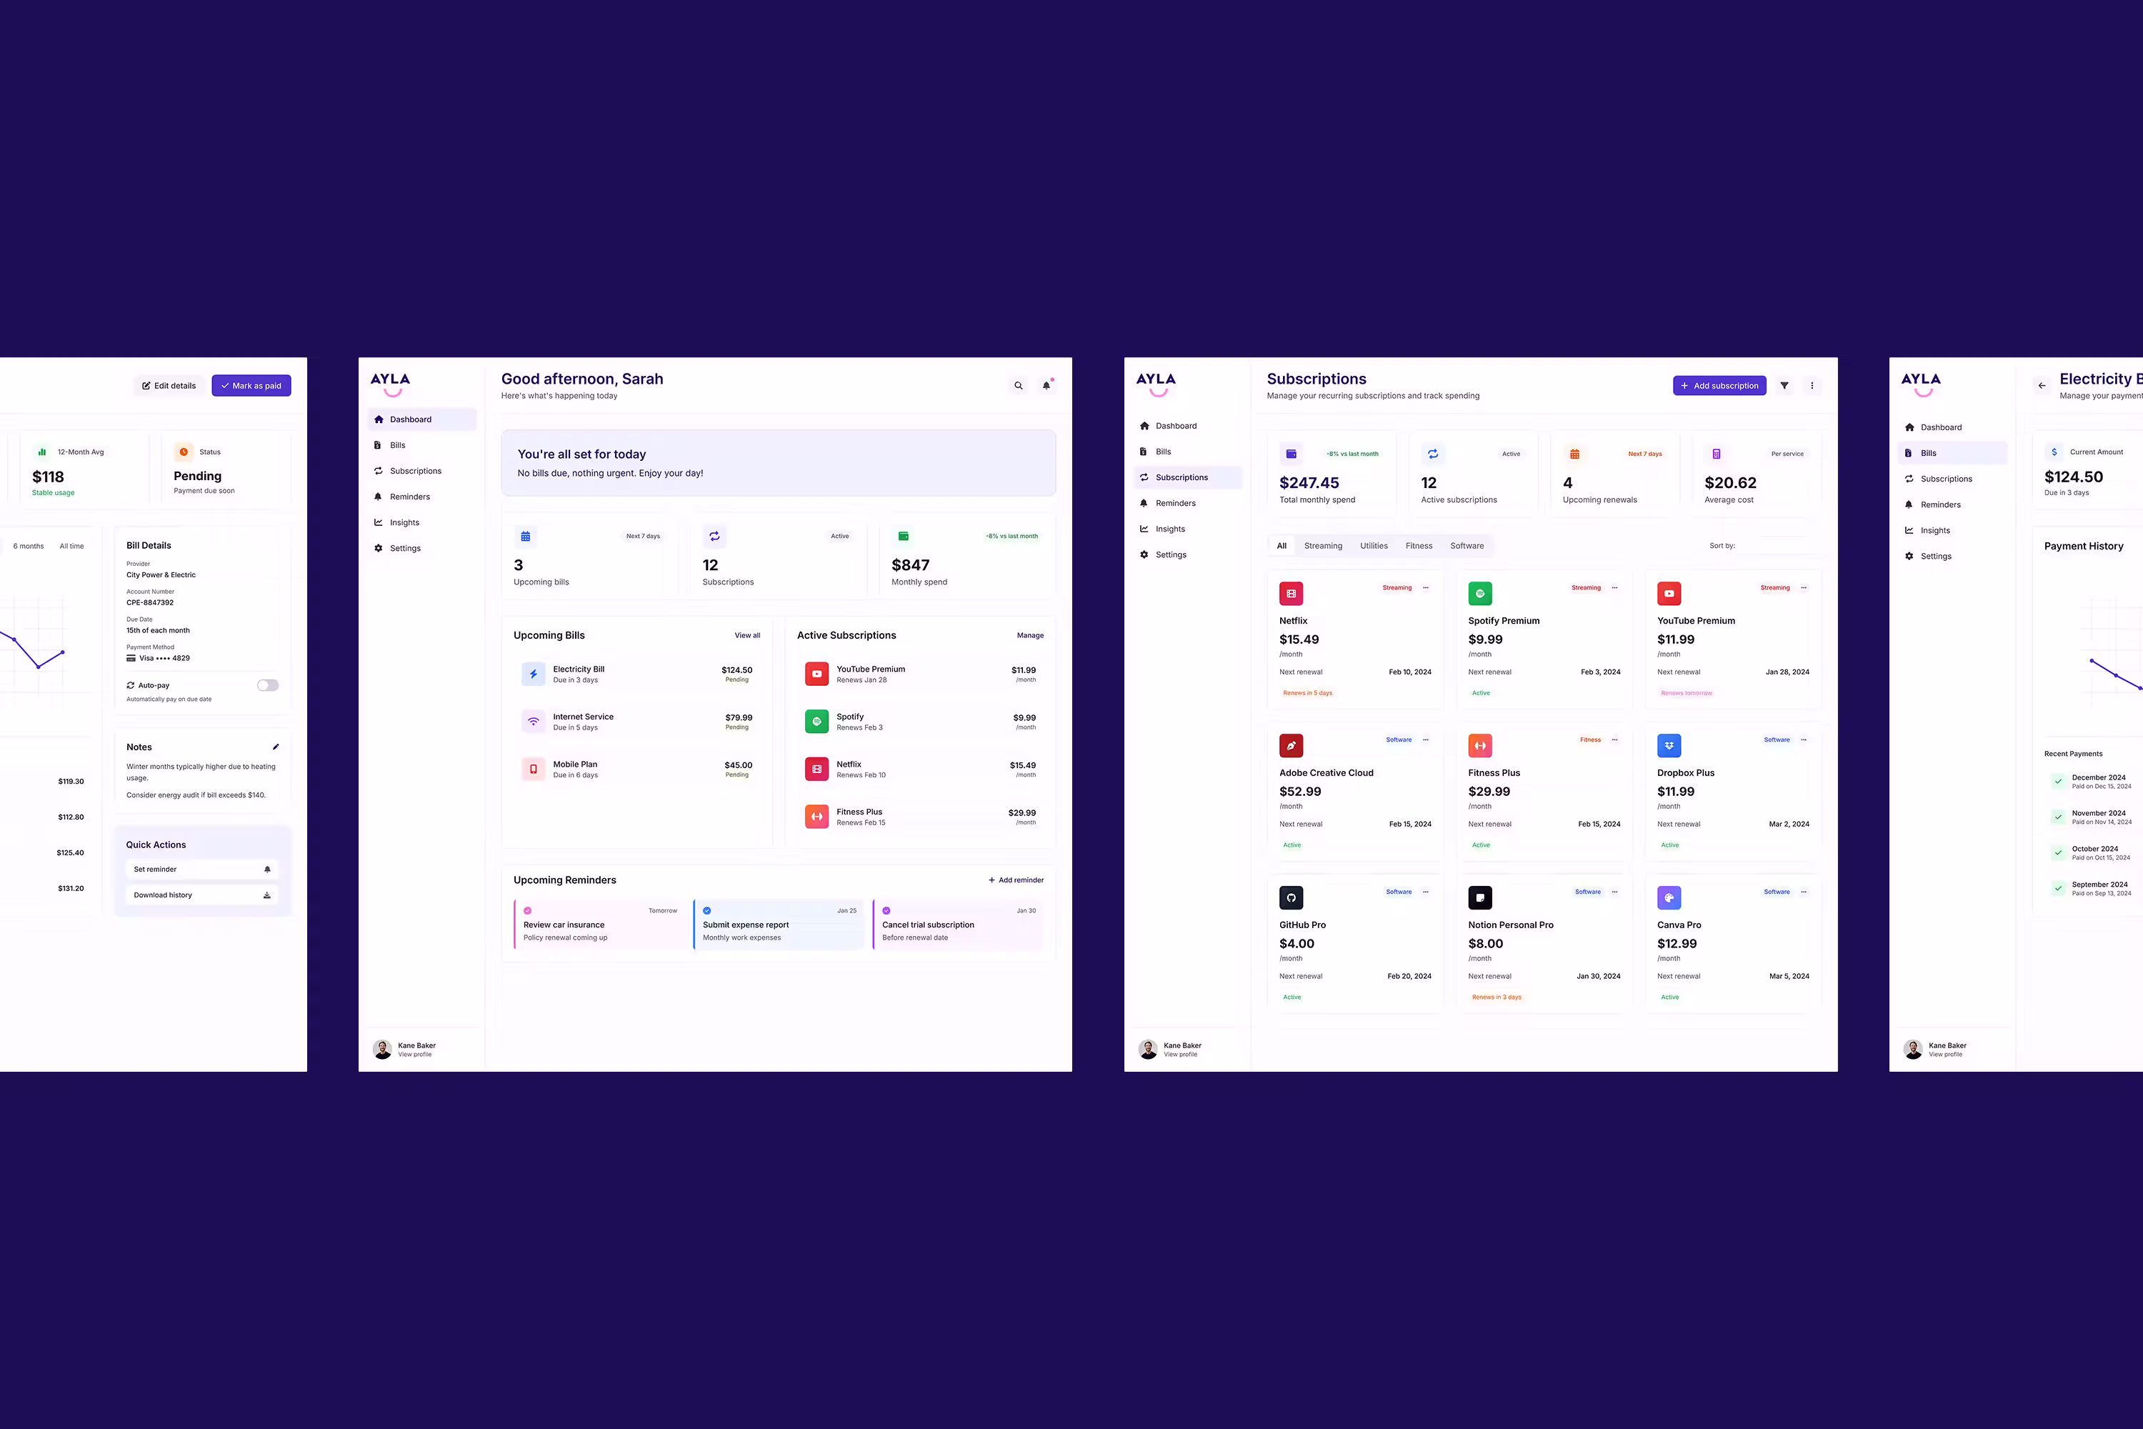
Task: Select Insights in the Dashboard sidebar
Action: 404,522
